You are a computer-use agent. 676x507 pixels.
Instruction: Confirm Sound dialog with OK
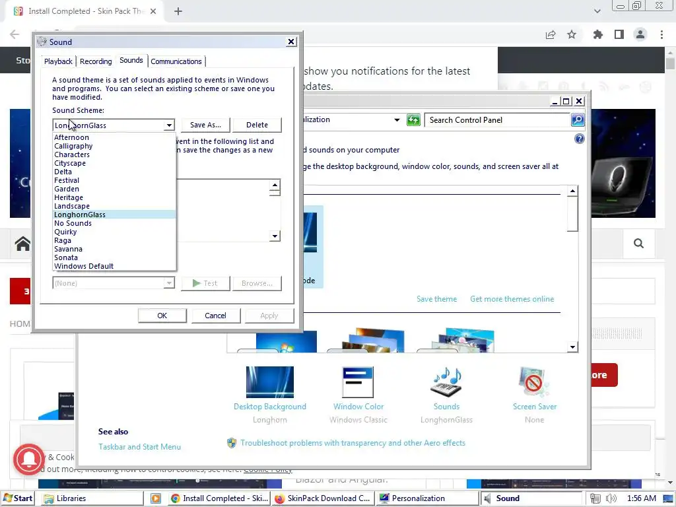162,316
